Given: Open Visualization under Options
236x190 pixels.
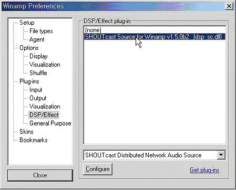Looking at the screenshot, I should pos(45,65).
